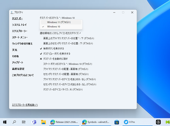This screenshot has width=170, height=126.
Task: Open Task View on the taskbar
Action: pyautogui.click(x=24, y=122)
